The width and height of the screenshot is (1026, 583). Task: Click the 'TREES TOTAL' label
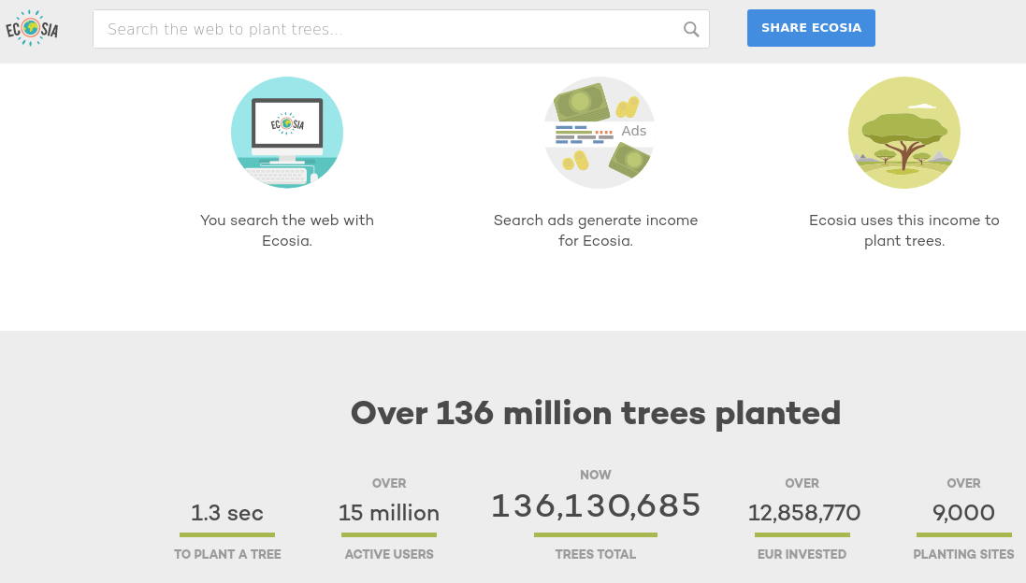tap(596, 554)
